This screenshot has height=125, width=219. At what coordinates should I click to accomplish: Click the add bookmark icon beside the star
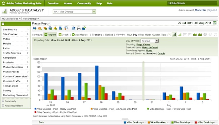50,28
